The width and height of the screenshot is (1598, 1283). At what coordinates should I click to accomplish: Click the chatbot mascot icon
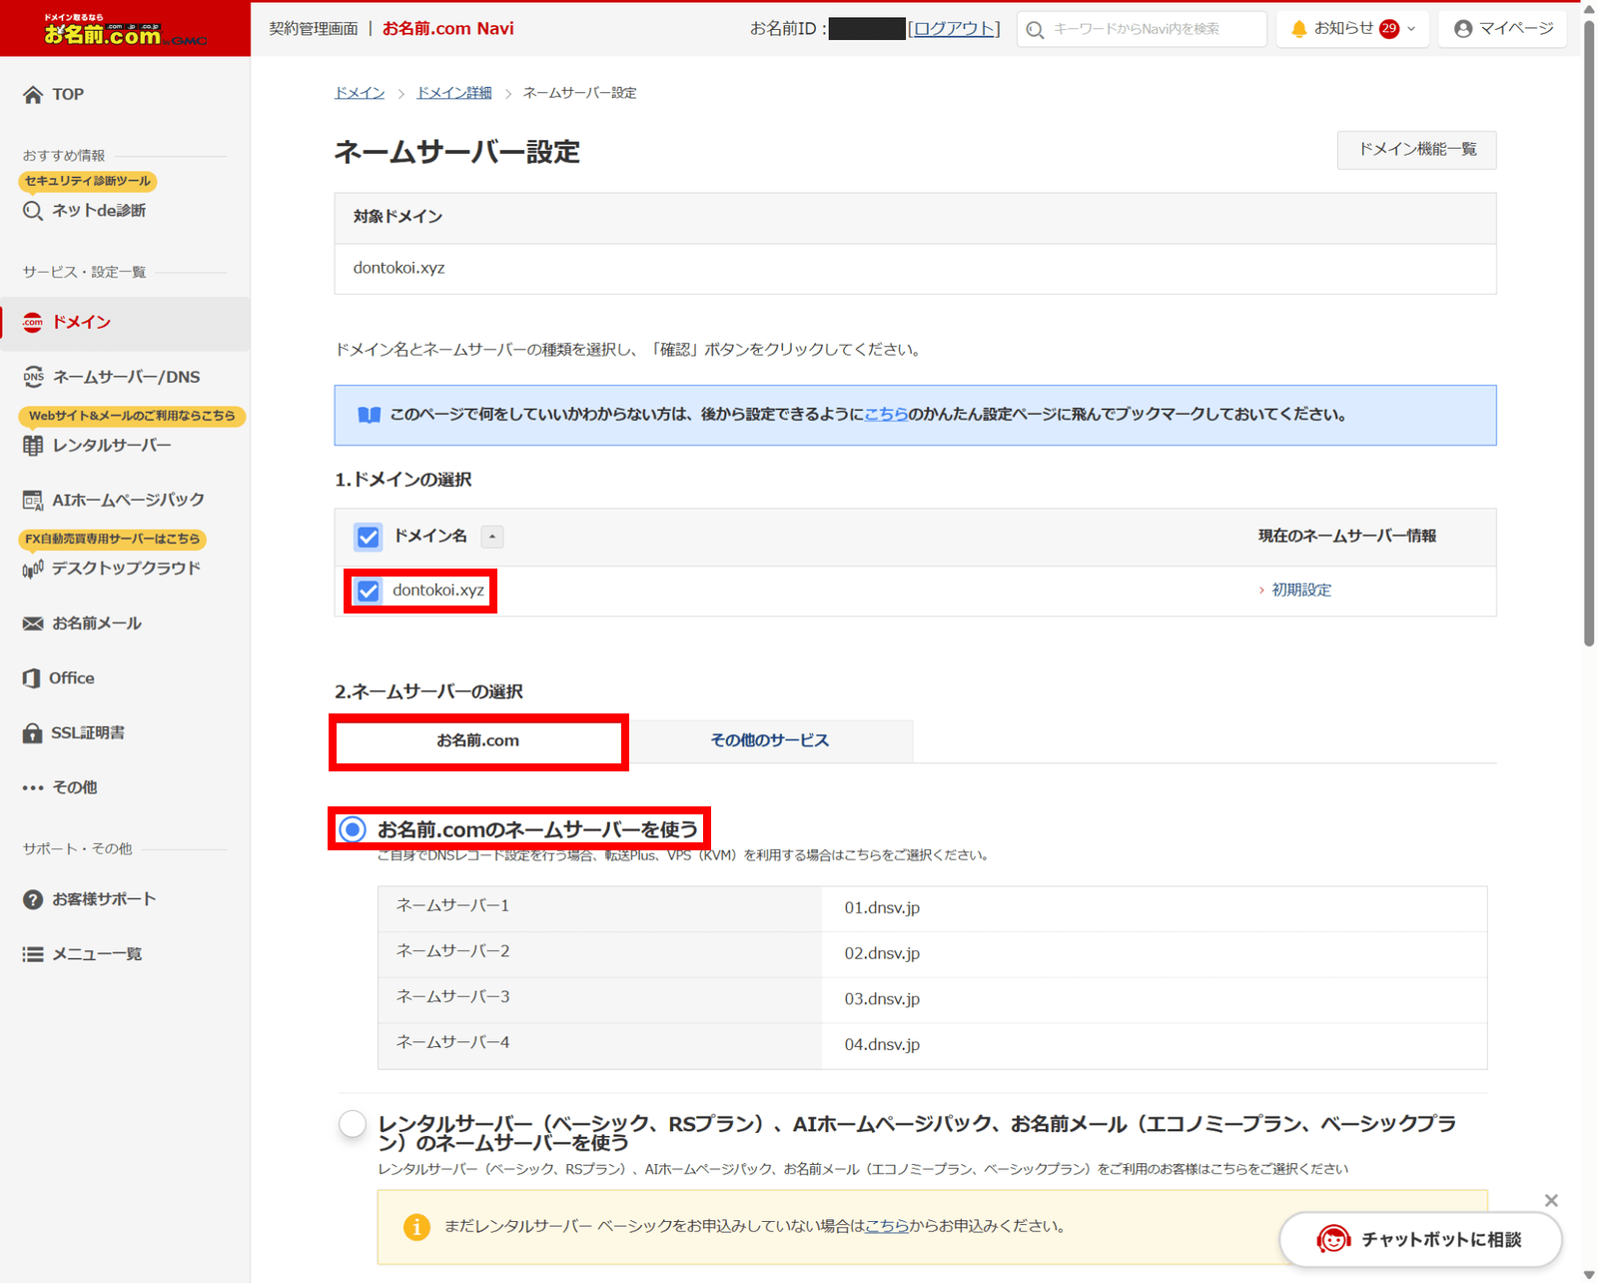coord(1333,1239)
